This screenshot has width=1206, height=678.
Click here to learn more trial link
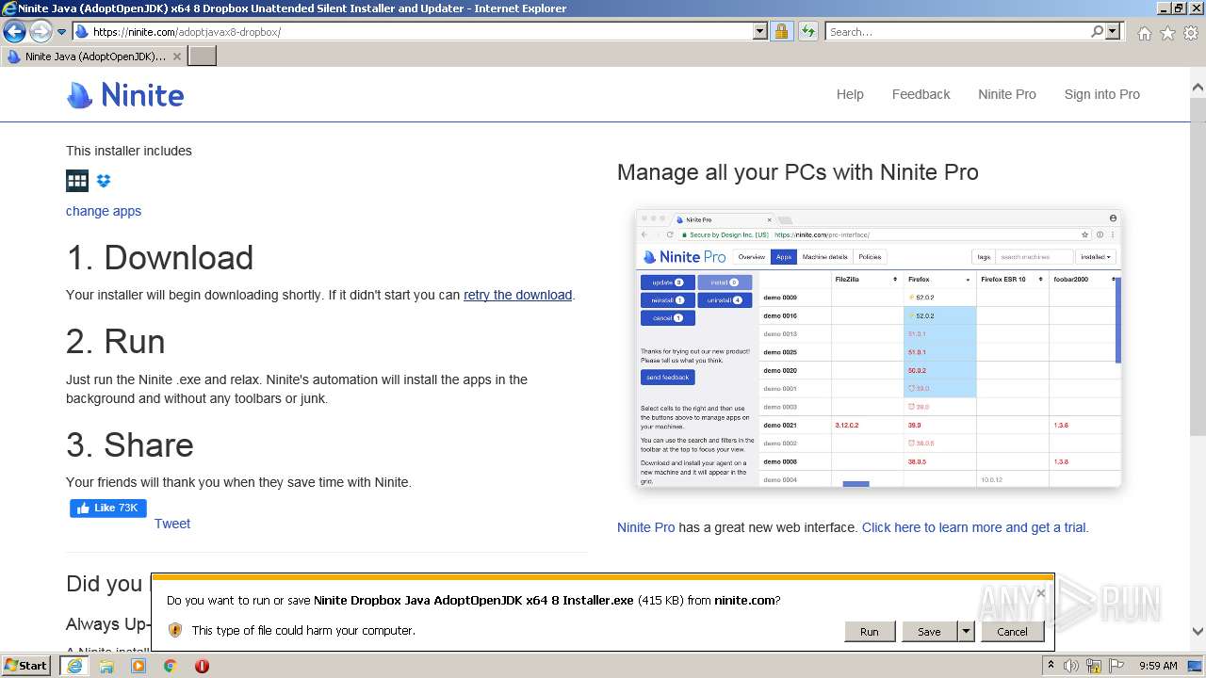coord(975,527)
